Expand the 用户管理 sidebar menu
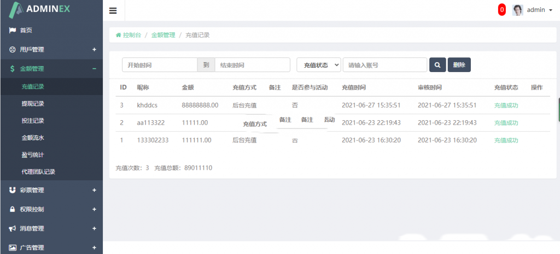The width and height of the screenshot is (560, 254). tap(94, 50)
